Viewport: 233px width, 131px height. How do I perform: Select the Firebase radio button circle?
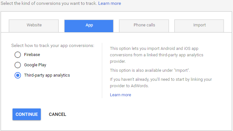point(18,55)
